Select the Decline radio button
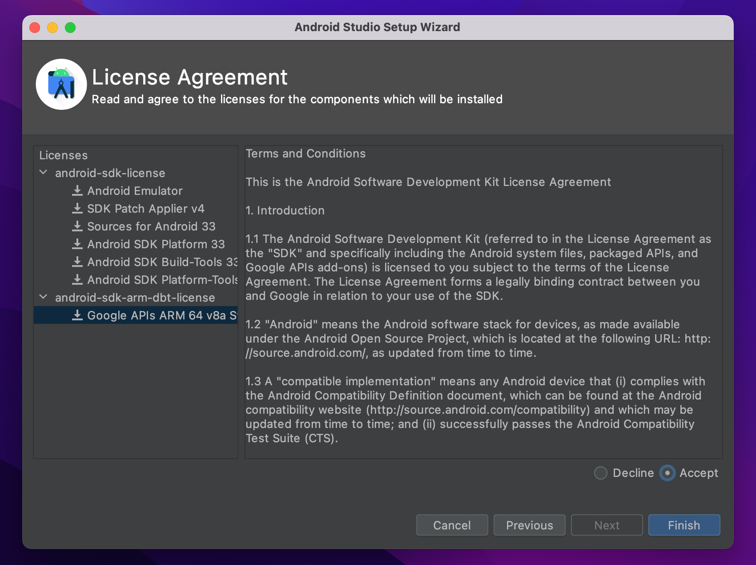Image resolution: width=756 pixels, height=565 pixels. click(x=601, y=473)
